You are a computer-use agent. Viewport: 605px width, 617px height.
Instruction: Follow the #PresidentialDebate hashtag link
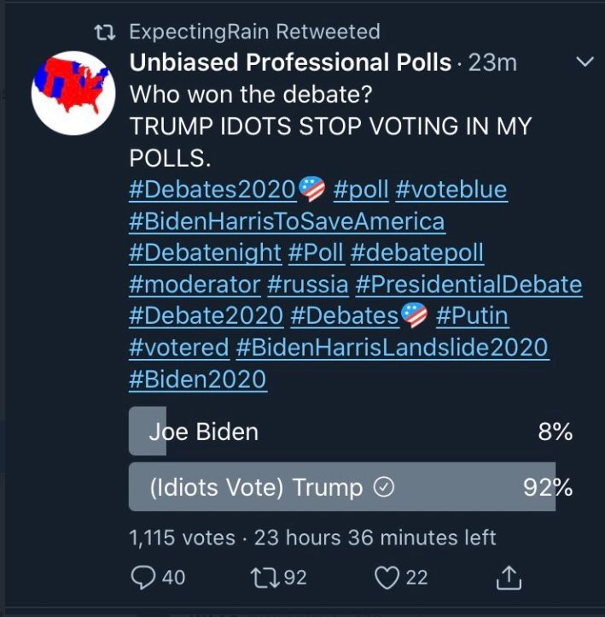tap(468, 285)
